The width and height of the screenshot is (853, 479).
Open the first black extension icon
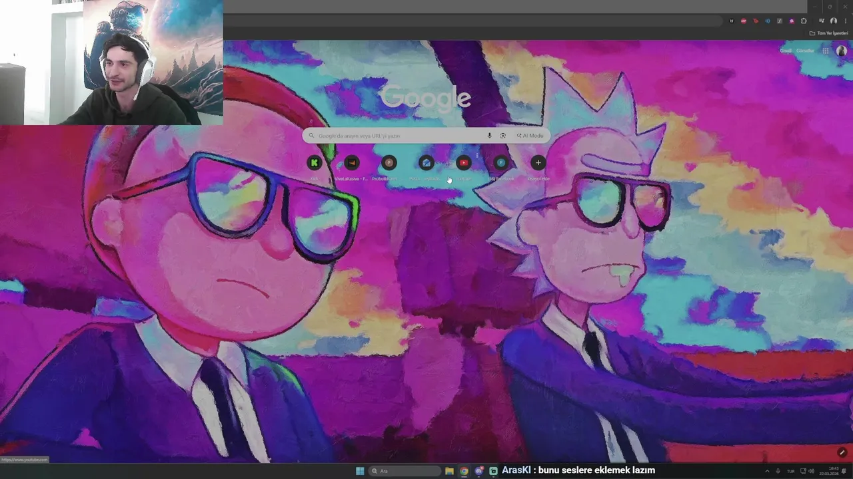[x=732, y=21]
